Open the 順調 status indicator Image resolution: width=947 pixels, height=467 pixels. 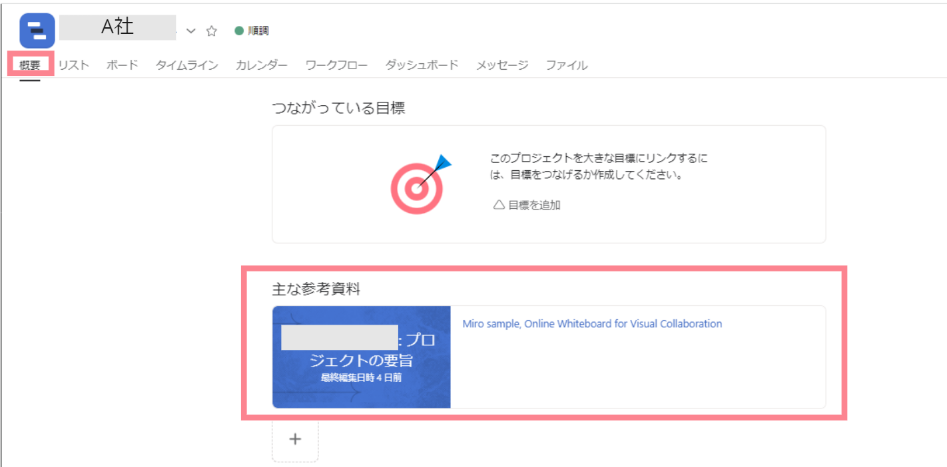[x=252, y=31]
